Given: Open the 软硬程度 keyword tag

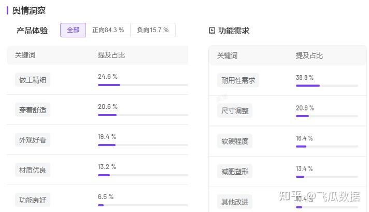Looking at the screenshot, I should (235, 141).
